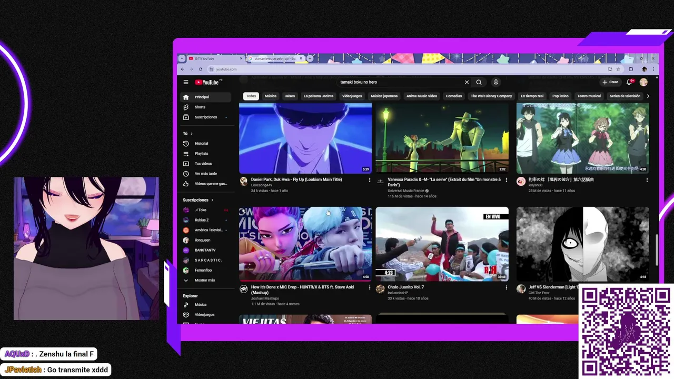Screen dimensions: 674x379
Task: Click Lovesong449 channel avatar icon
Action: point(244,181)
